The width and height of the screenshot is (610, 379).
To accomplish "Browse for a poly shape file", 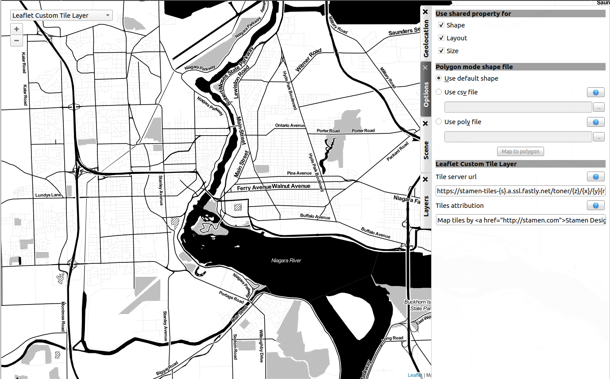I will (x=599, y=137).
